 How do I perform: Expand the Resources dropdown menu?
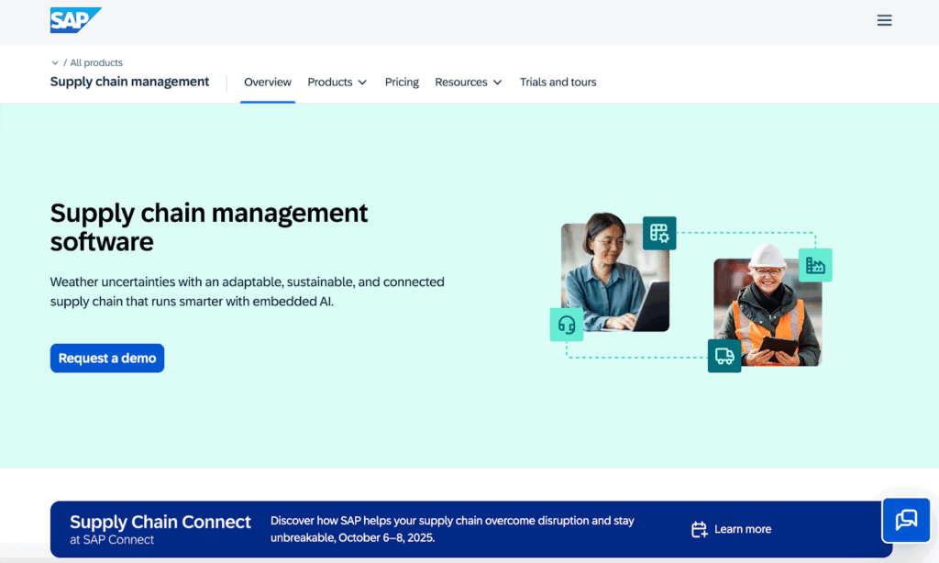(468, 83)
